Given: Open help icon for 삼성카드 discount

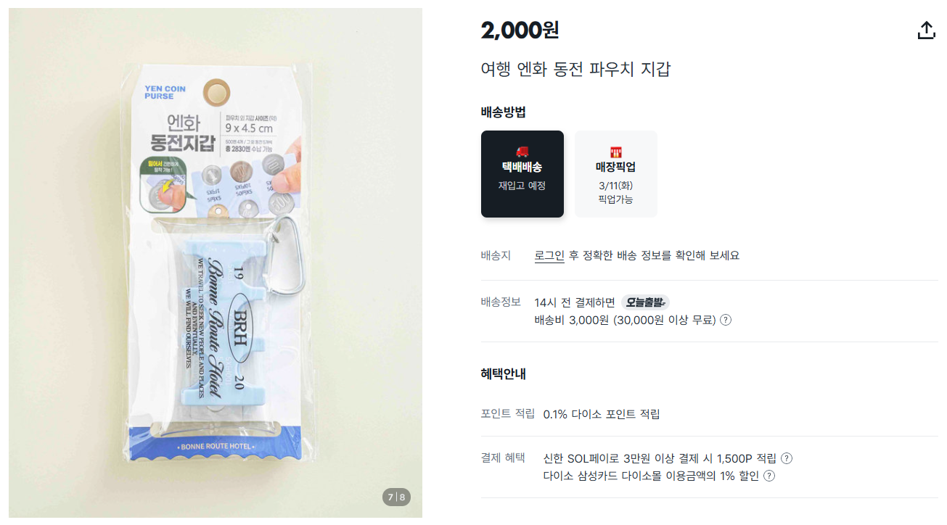Looking at the screenshot, I should click(769, 476).
